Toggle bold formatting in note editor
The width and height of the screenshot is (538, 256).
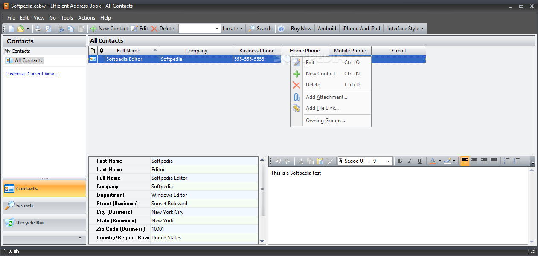[400, 161]
